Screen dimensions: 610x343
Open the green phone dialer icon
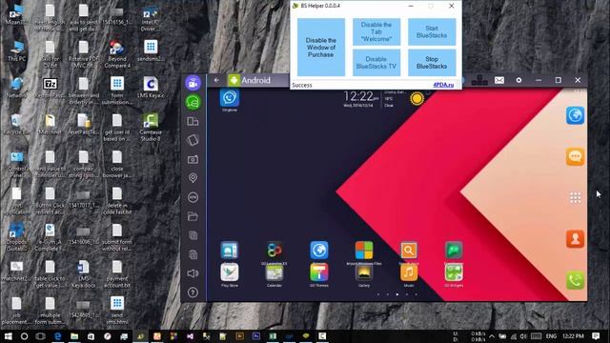coord(576,280)
